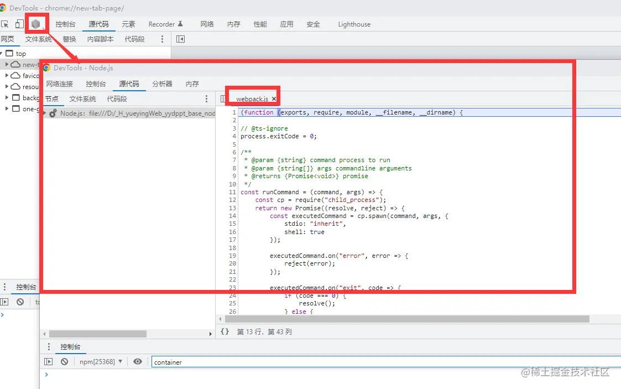Click the top frame icon in tree
The width and height of the screenshot is (621, 389).
coord(9,53)
